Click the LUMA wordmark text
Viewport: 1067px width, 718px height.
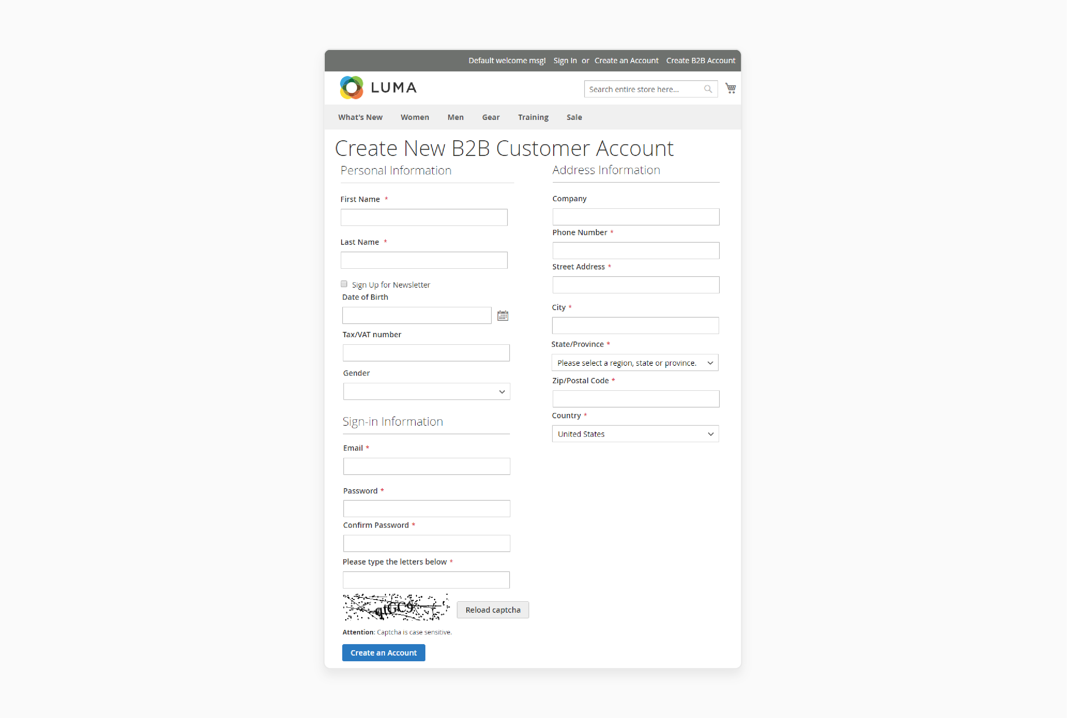pyautogui.click(x=394, y=87)
